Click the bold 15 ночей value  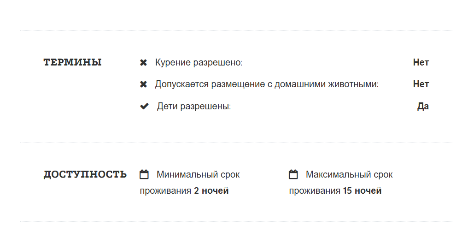tap(362, 191)
